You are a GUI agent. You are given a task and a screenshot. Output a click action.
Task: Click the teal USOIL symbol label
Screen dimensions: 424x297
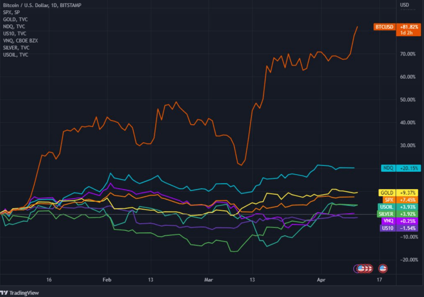tap(386, 207)
